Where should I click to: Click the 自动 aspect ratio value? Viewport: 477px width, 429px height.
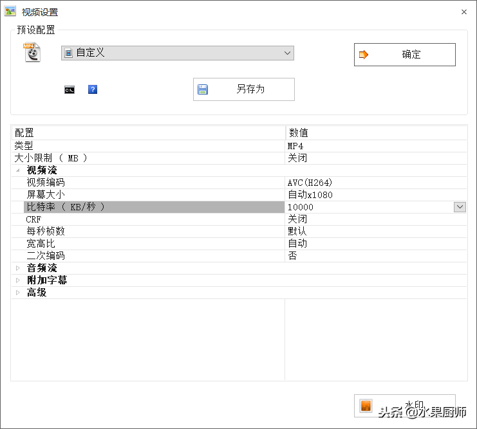click(297, 244)
